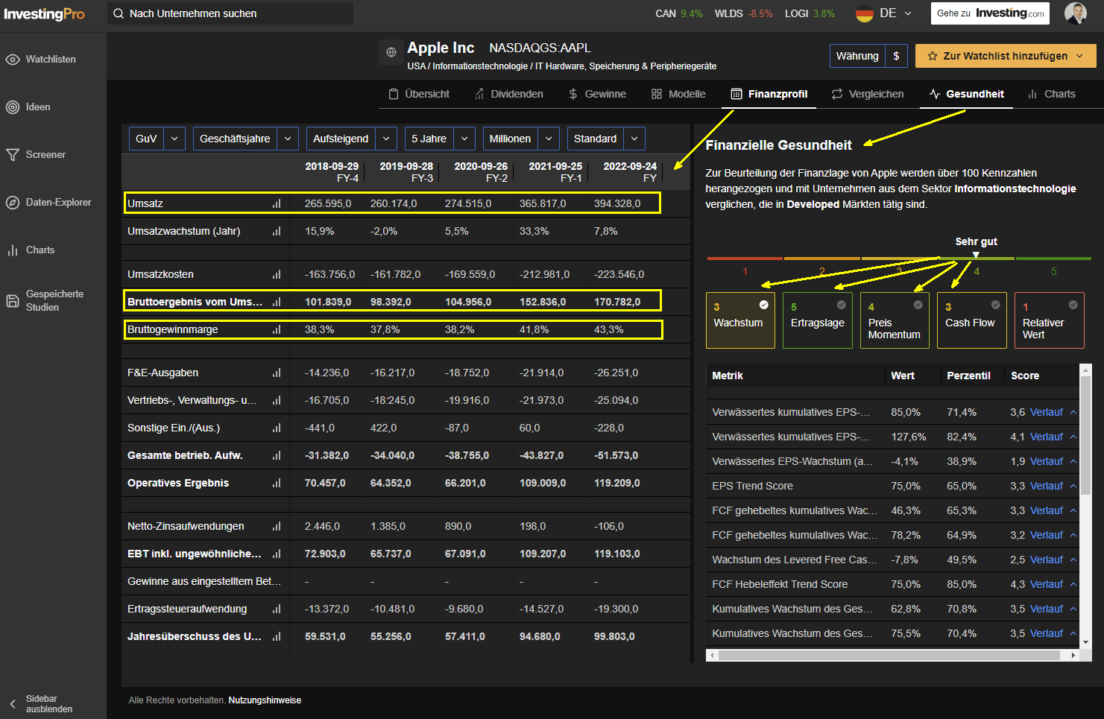Show chart icon for F&E-Ausgaben row
This screenshot has width=1104, height=719.
[x=277, y=373]
